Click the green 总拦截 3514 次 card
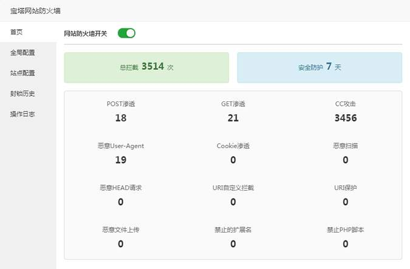 point(146,67)
